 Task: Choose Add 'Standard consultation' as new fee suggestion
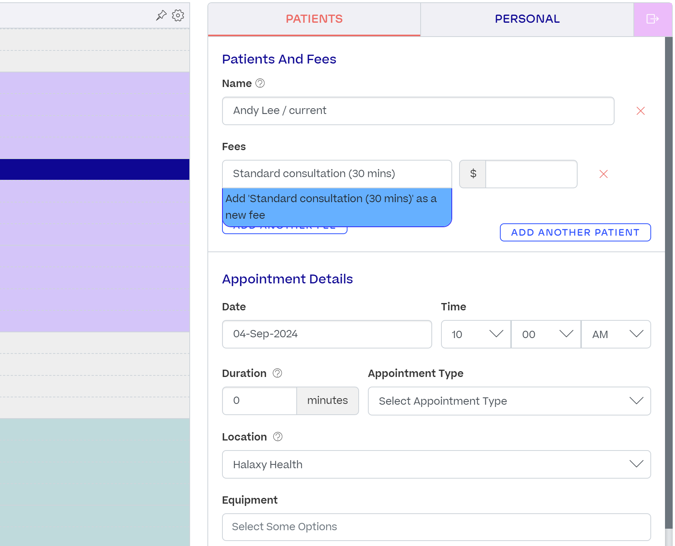click(x=337, y=207)
